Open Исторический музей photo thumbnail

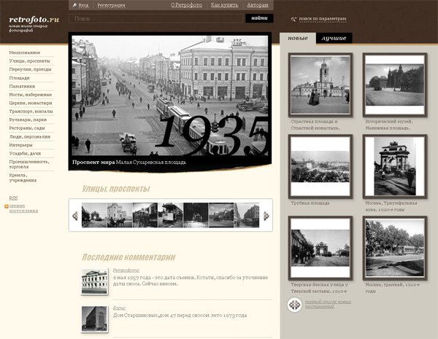click(395, 85)
